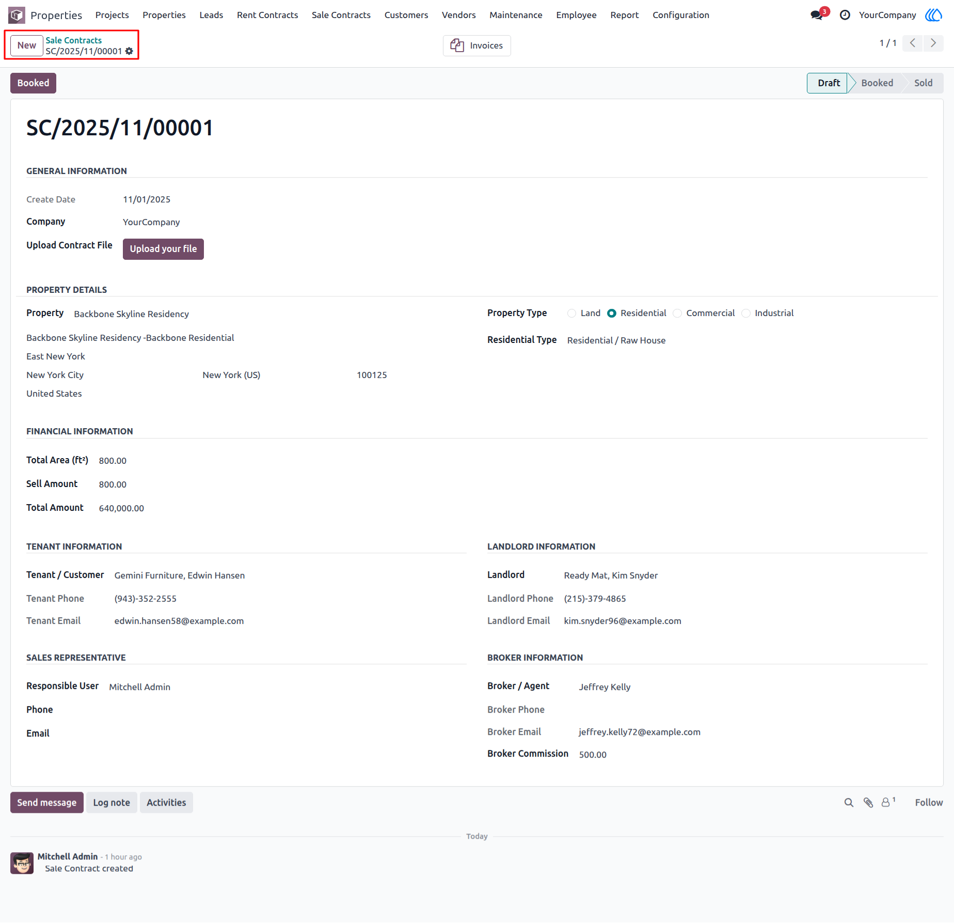Click the Sale Contracts breadcrumb link

pyautogui.click(x=74, y=40)
